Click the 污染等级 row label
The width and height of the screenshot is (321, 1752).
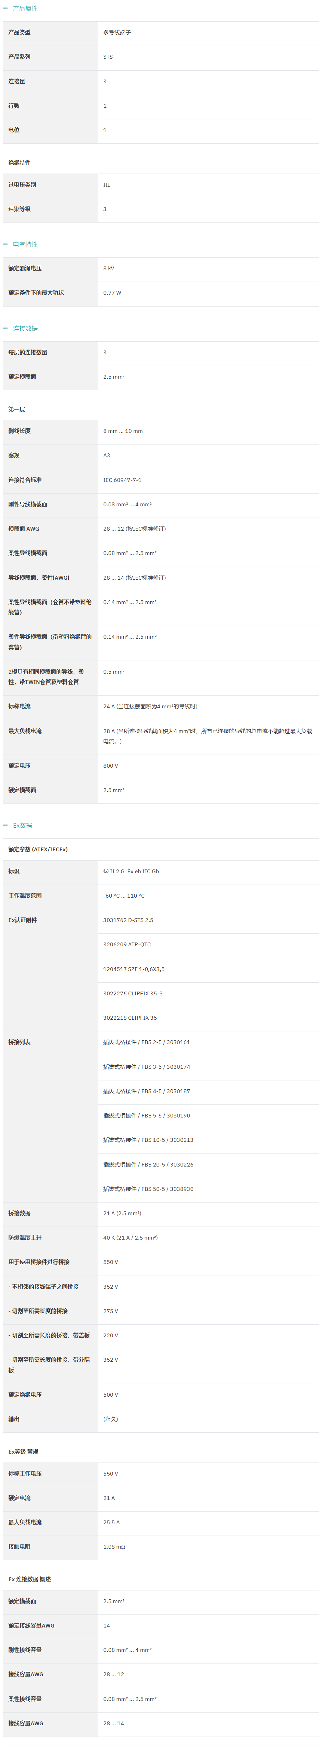19,210
